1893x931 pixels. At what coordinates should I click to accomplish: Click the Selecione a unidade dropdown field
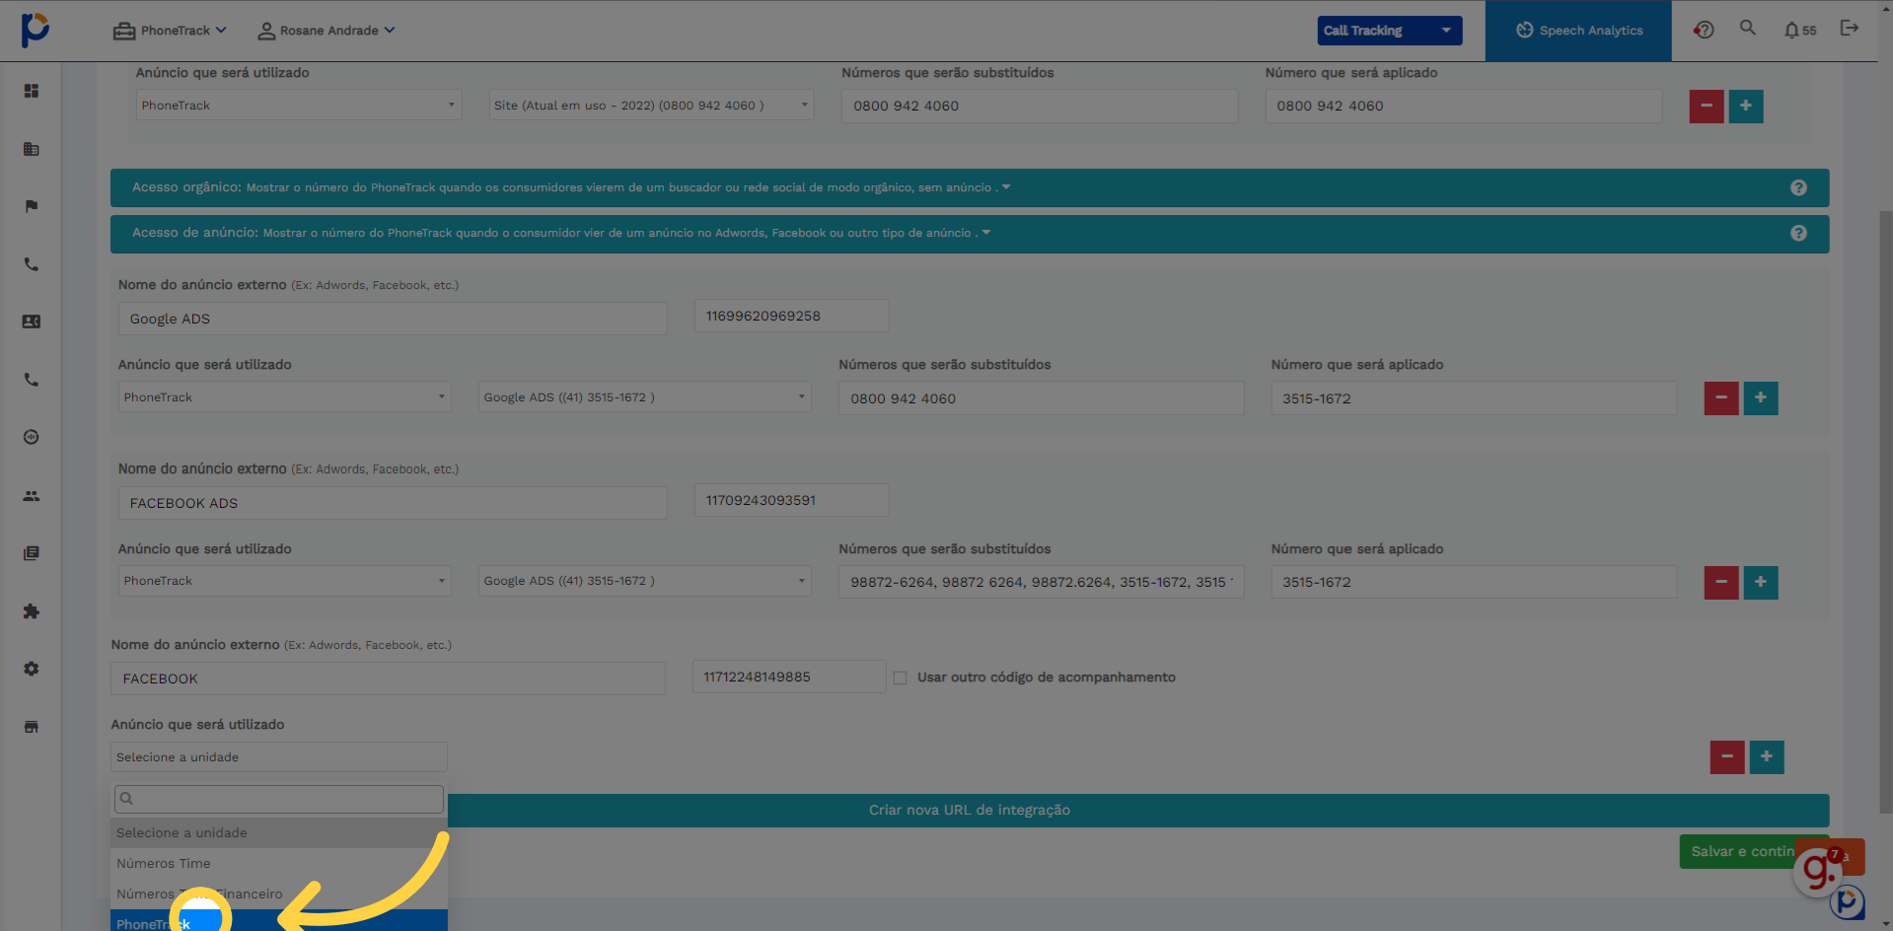pos(279,757)
